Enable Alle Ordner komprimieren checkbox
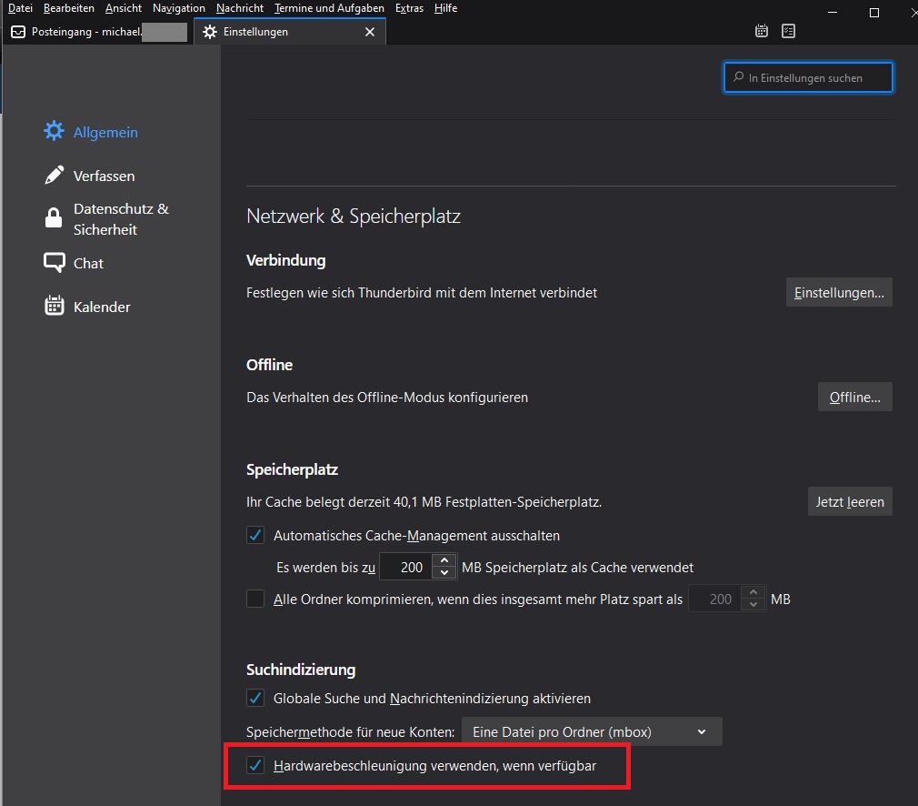The height and width of the screenshot is (806, 918). click(255, 599)
